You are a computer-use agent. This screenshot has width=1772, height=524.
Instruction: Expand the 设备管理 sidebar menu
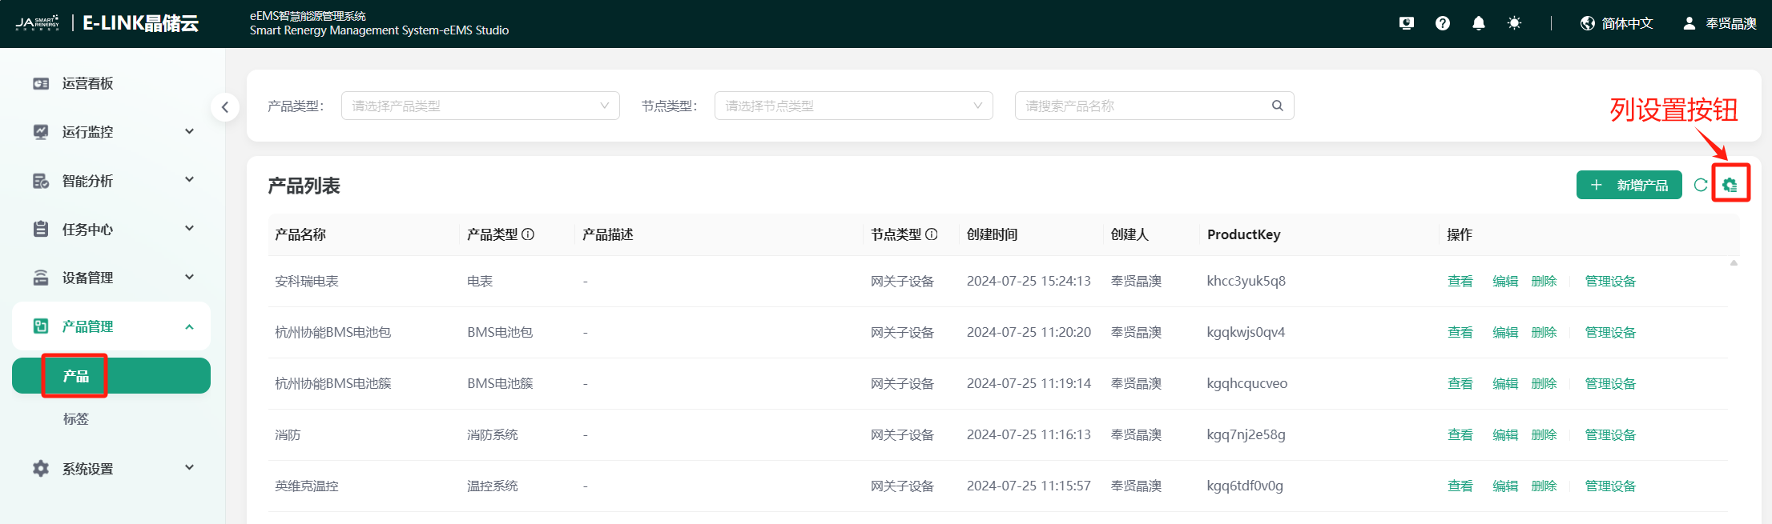tap(112, 278)
